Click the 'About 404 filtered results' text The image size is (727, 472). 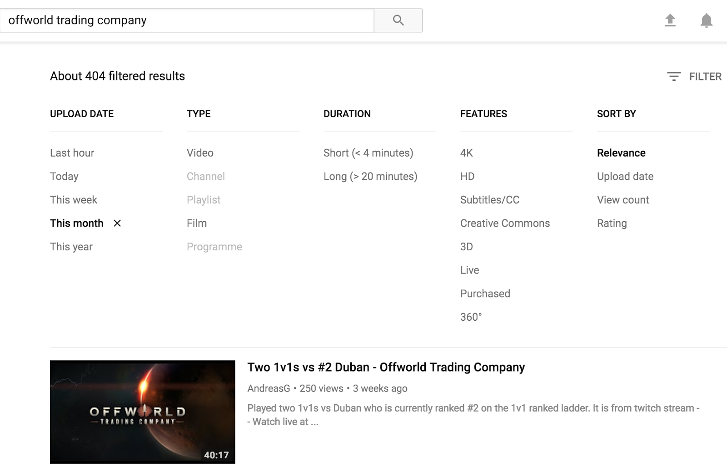pyautogui.click(x=117, y=76)
